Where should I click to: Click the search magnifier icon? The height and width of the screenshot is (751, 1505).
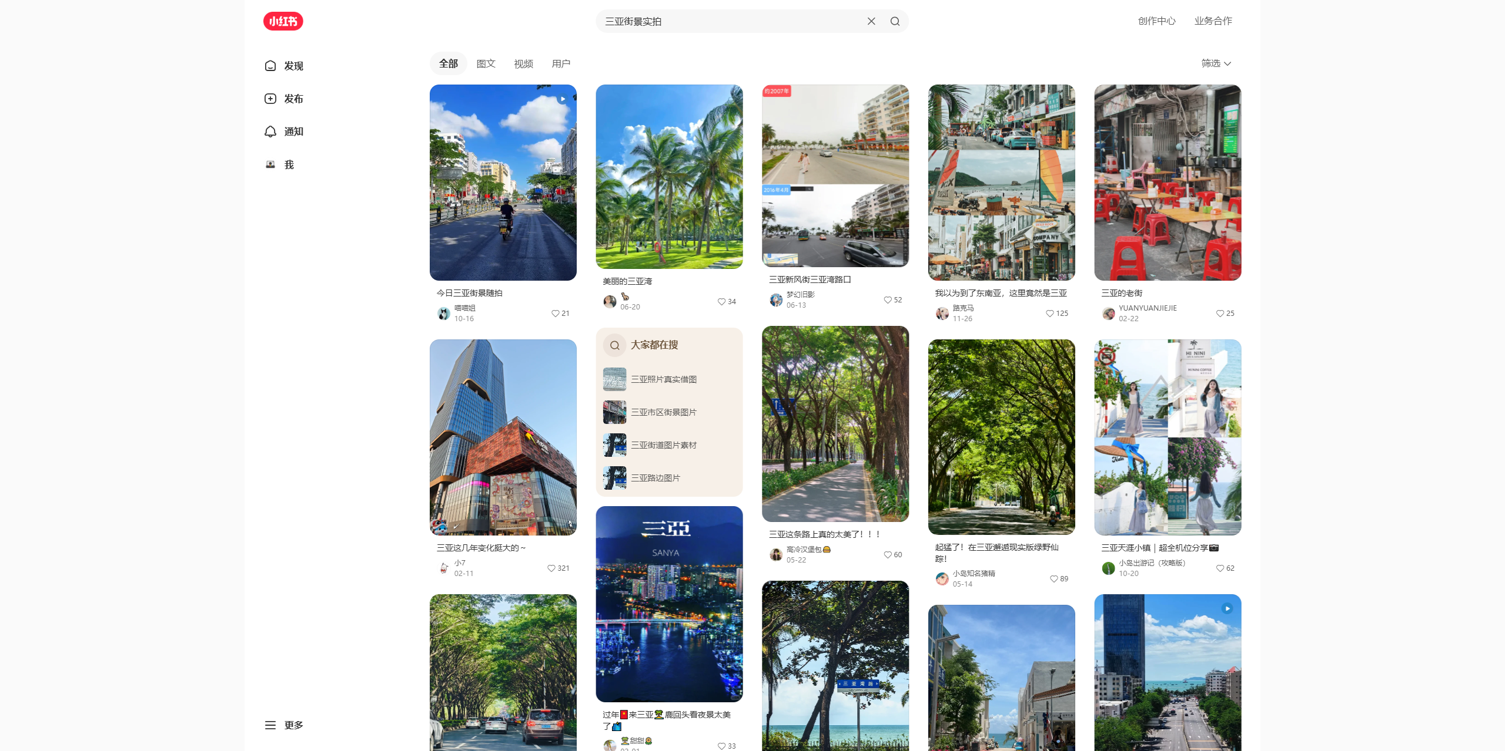pyautogui.click(x=895, y=21)
